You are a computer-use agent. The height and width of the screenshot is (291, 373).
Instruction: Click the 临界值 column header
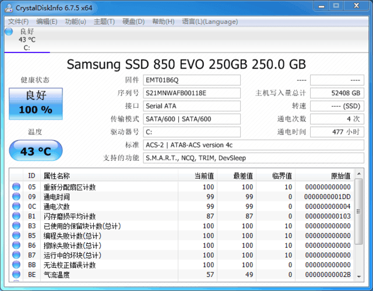[276, 176]
